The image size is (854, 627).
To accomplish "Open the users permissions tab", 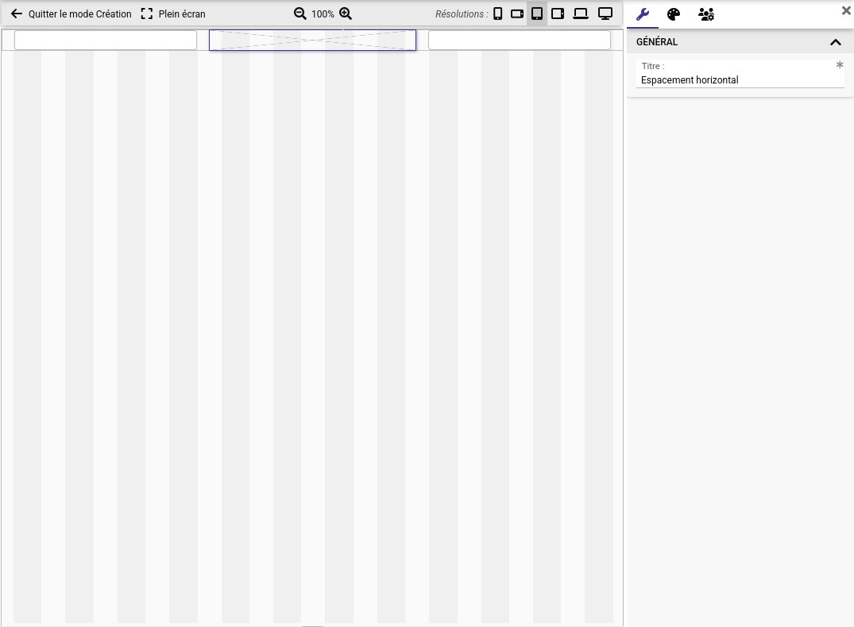I will [x=706, y=14].
